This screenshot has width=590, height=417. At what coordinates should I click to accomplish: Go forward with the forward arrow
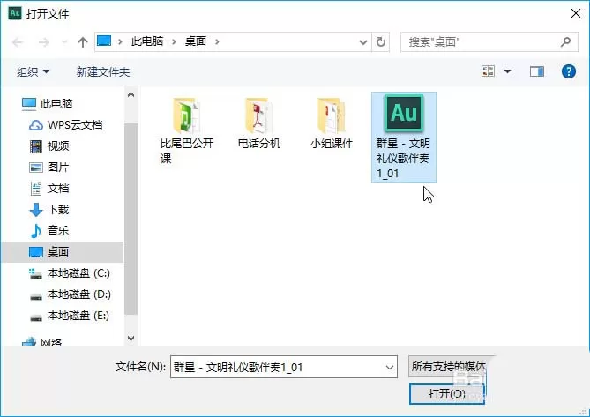[x=43, y=42]
